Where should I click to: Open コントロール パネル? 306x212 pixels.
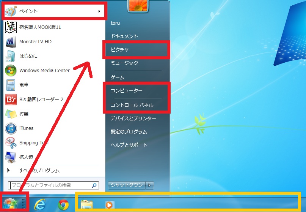click(132, 105)
